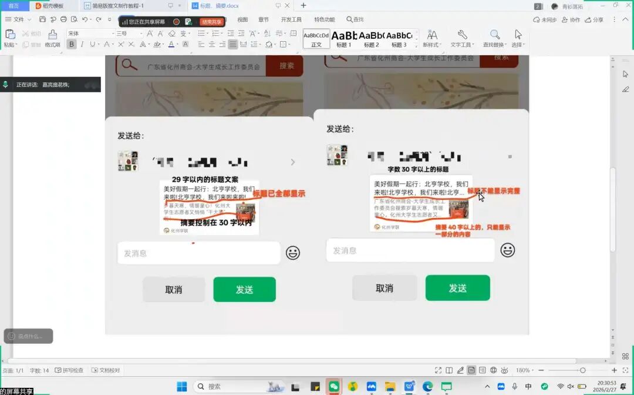
Task: Click the Web layout globe icon in status bar
Action: (x=493, y=370)
